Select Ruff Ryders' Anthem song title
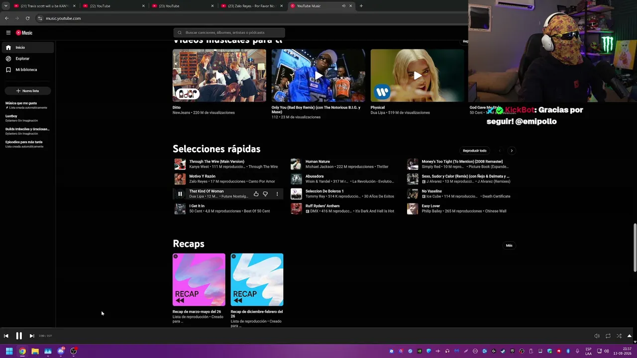 322,206
